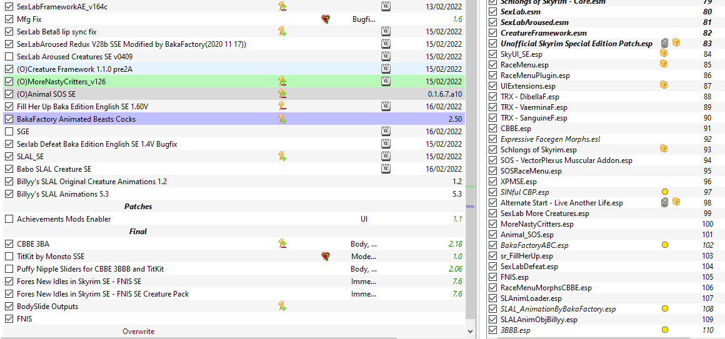Click the calendar icon on SexLabFrameworkAE_v164c row

(386, 6)
